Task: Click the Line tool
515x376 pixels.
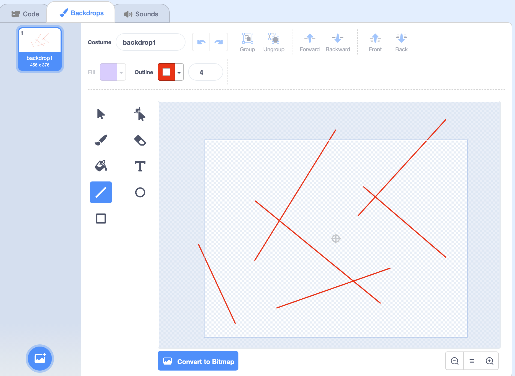Action: 101,192
